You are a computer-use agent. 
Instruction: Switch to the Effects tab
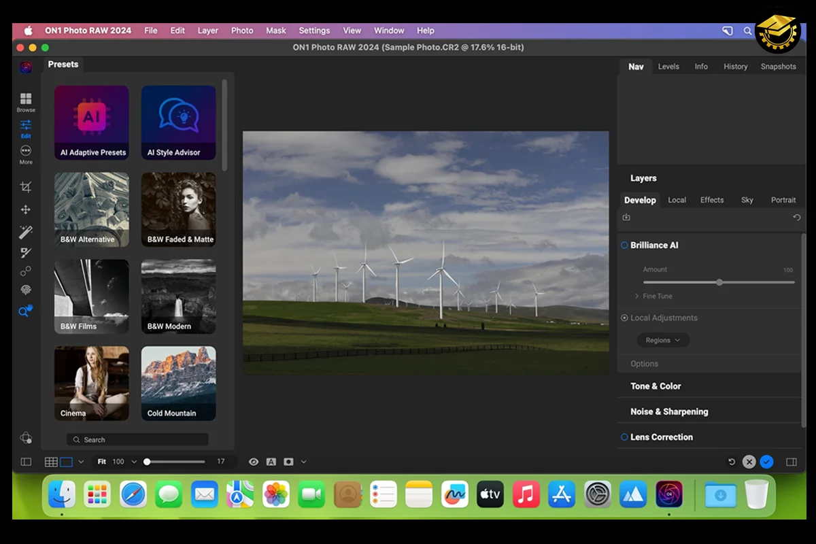[712, 200]
